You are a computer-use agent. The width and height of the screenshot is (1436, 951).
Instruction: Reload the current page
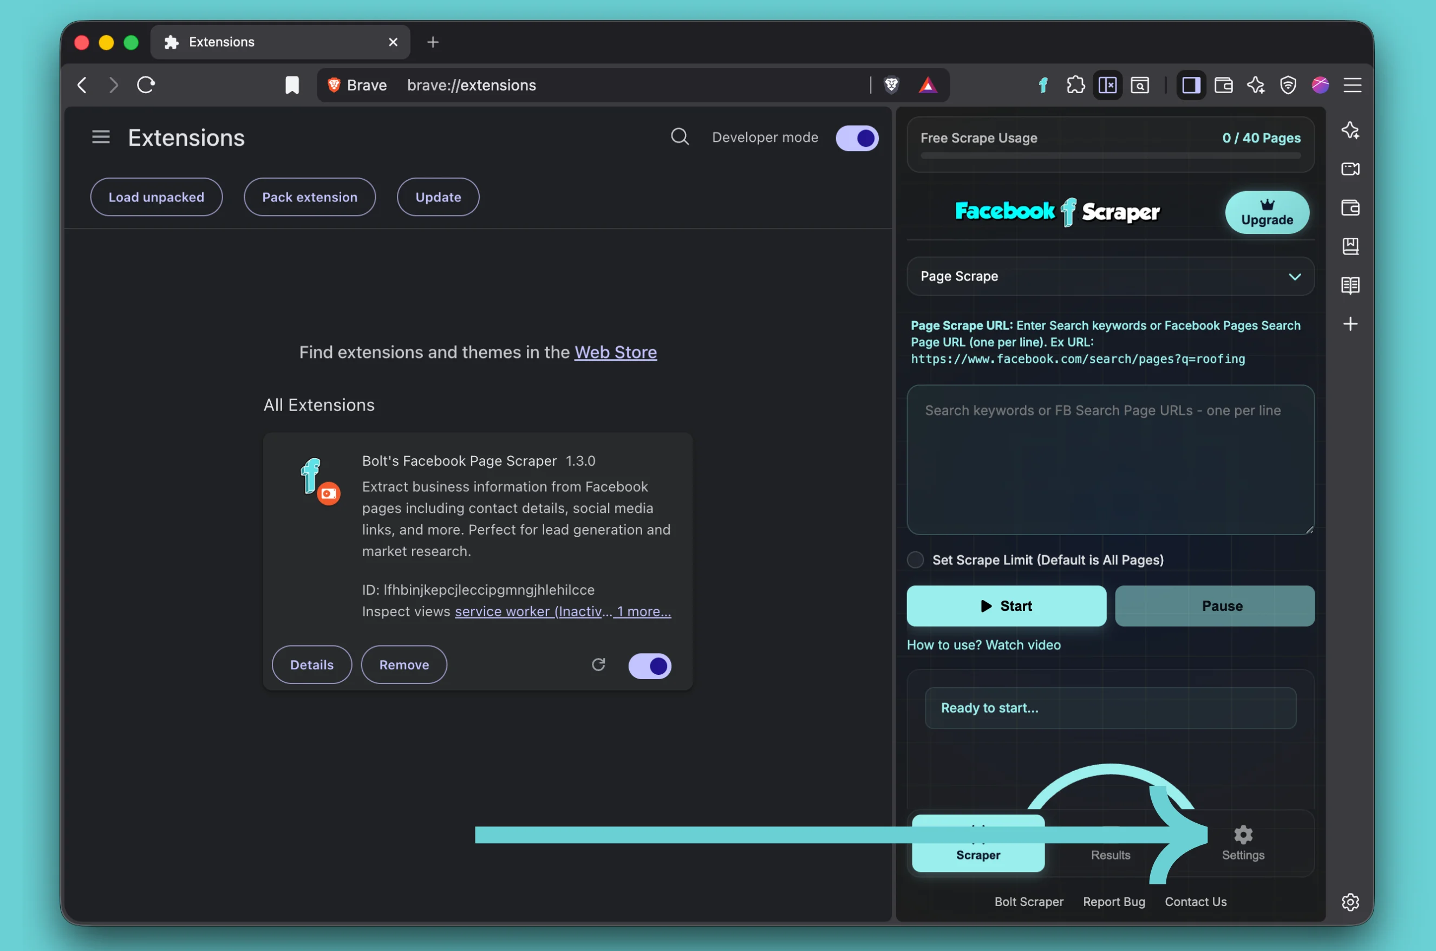pos(146,85)
